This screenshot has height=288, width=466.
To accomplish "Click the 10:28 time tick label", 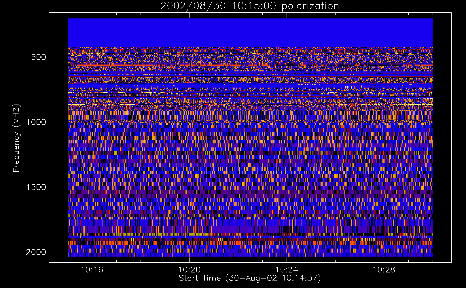I will (384, 270).
